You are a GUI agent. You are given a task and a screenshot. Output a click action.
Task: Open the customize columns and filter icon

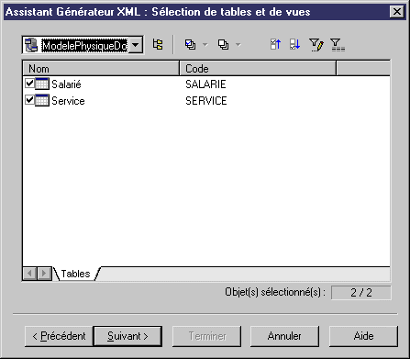point(316,45)
